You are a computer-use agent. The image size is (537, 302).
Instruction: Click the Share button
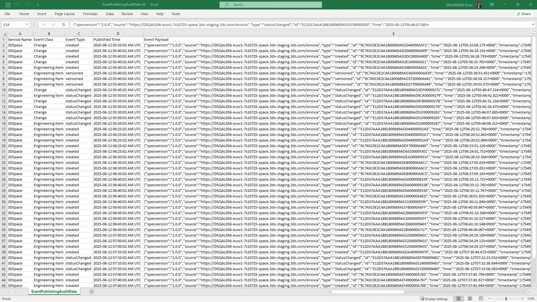click(524, 14)
